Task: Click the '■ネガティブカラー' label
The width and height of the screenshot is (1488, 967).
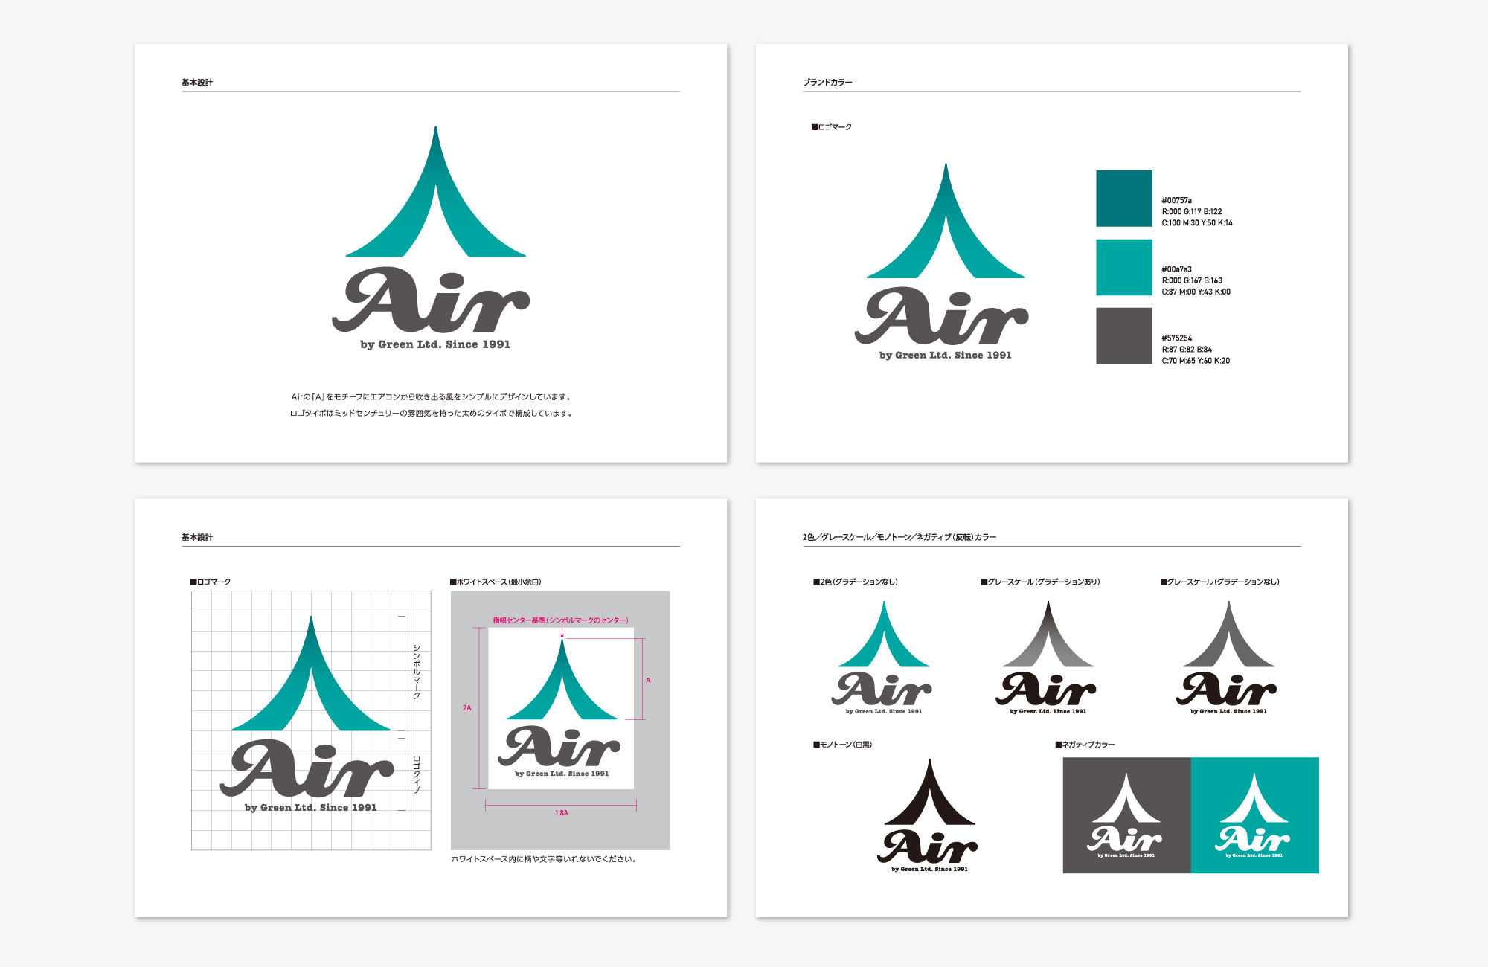Action: point(1085,744)
